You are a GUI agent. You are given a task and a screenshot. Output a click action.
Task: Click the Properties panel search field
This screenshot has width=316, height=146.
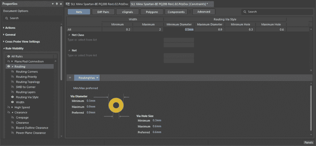point(32,18)
